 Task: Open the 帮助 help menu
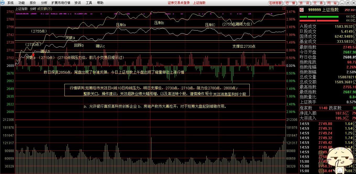click(x=100, y=3)
